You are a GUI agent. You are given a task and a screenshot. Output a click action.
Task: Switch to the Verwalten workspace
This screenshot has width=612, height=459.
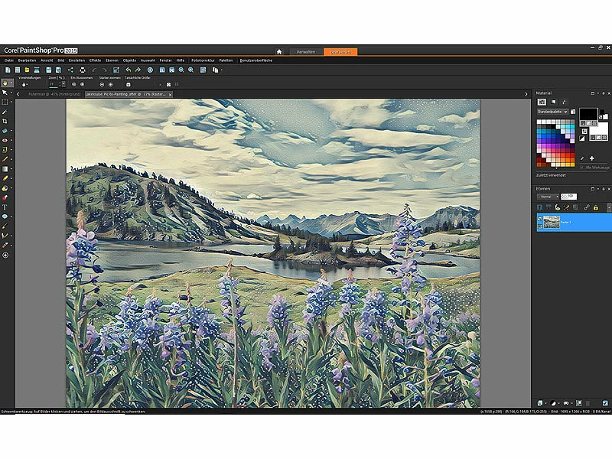(306, 51)
